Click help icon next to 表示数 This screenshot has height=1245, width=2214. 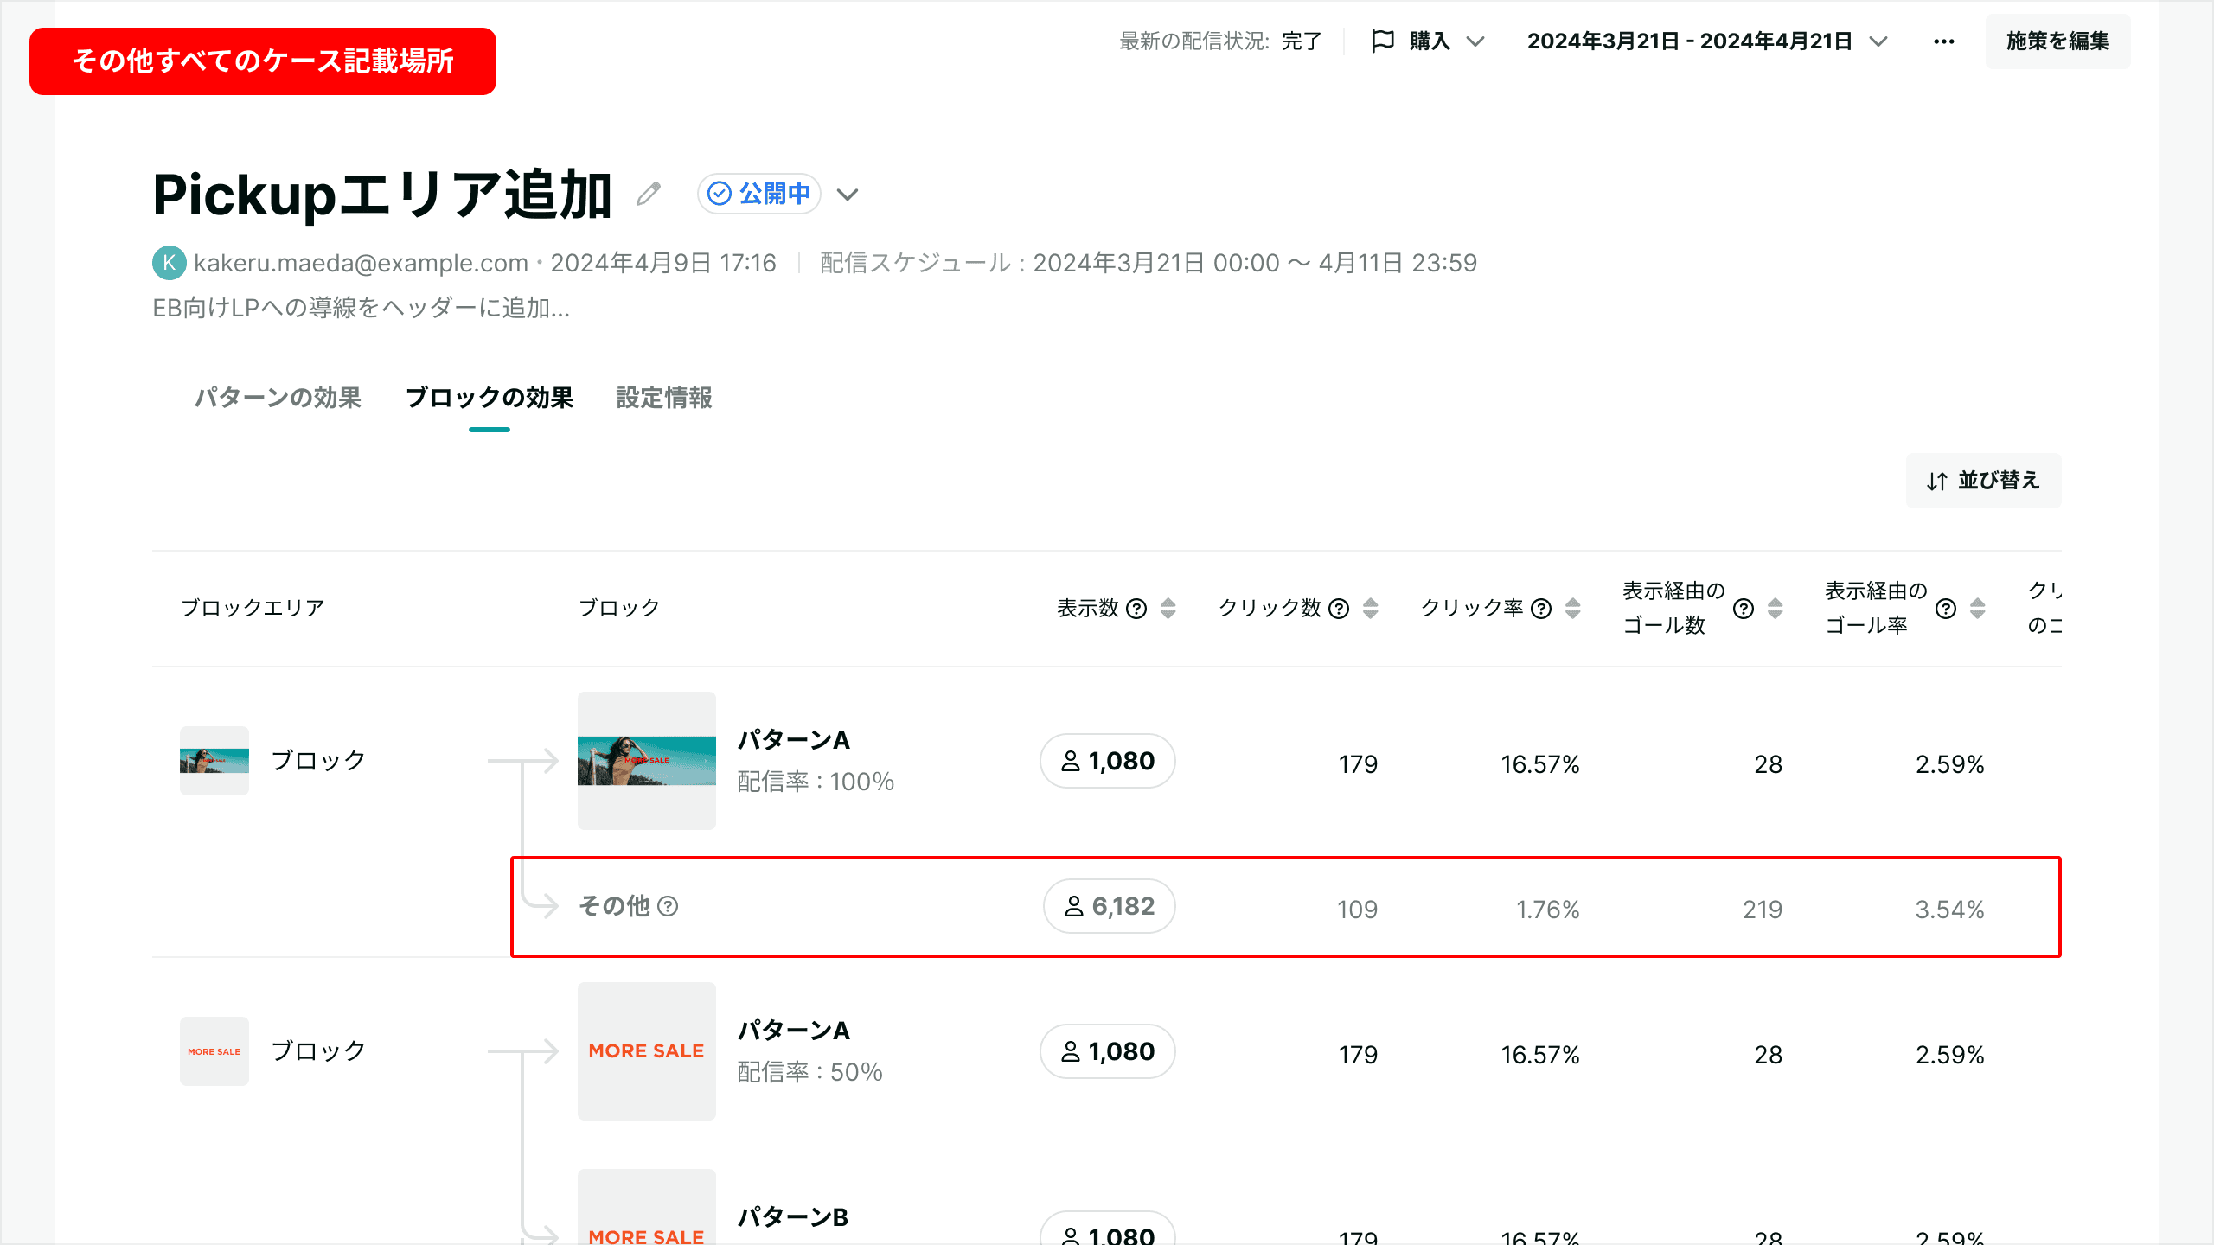pyautogui.click(x=1137, y=609)
